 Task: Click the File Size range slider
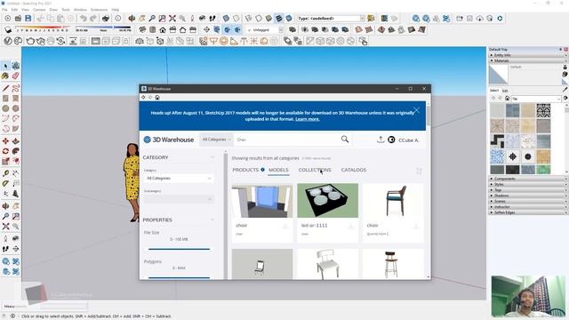coord(179,249)
